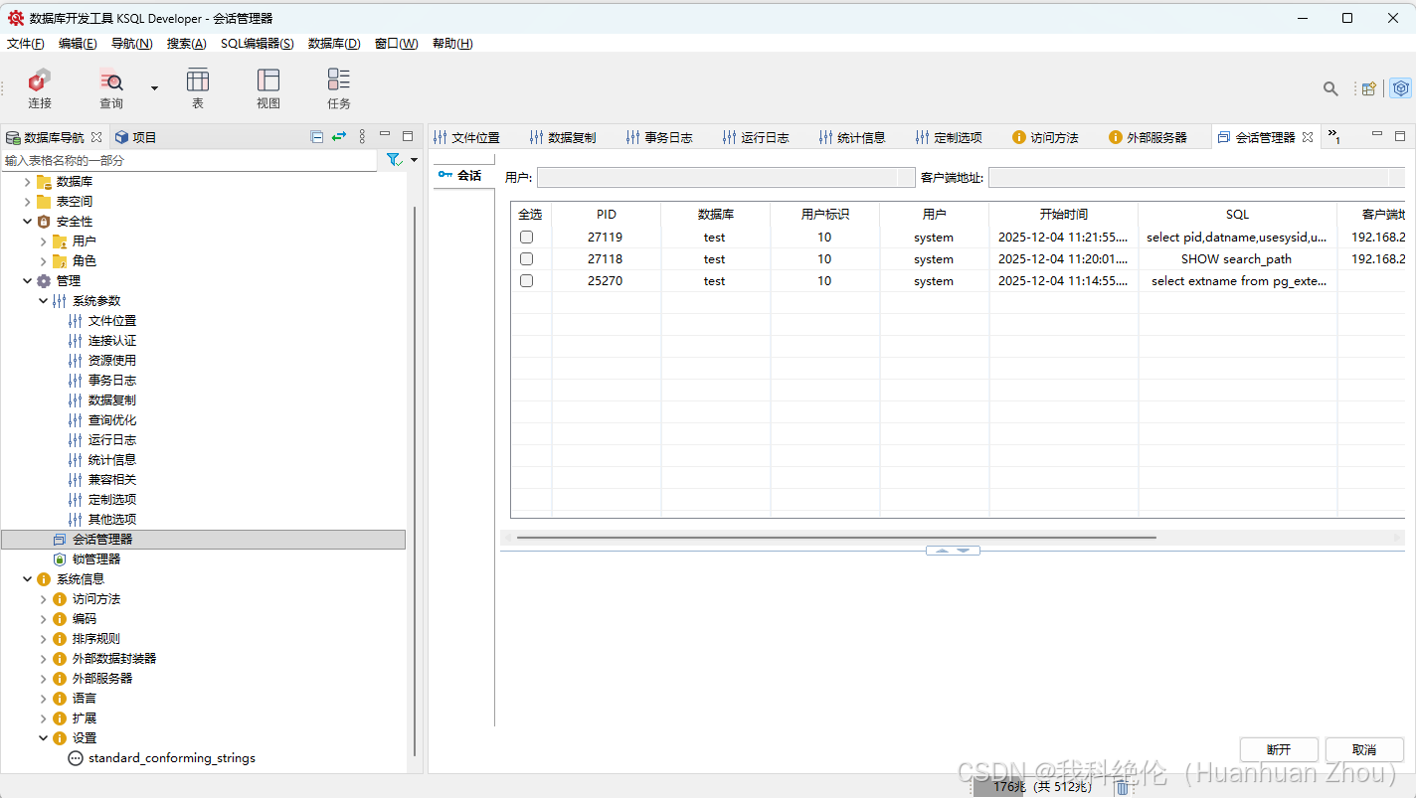Click the table name filter input

click(189, 160)
